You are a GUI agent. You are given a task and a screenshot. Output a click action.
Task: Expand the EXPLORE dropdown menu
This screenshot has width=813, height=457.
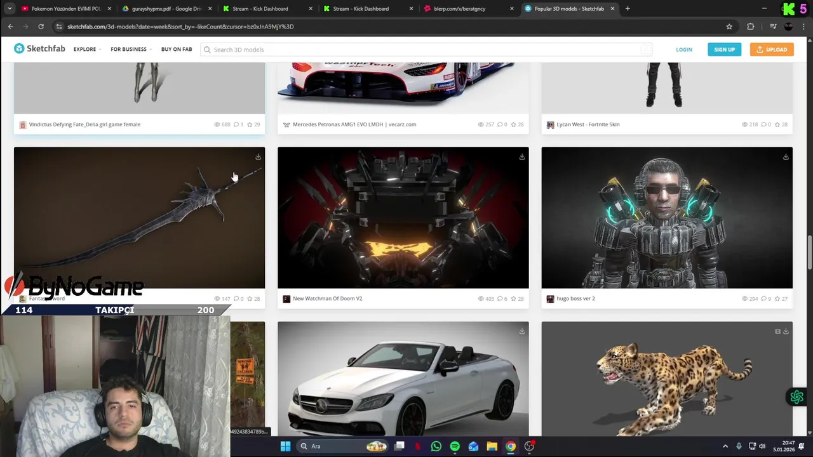coord(87,50)
